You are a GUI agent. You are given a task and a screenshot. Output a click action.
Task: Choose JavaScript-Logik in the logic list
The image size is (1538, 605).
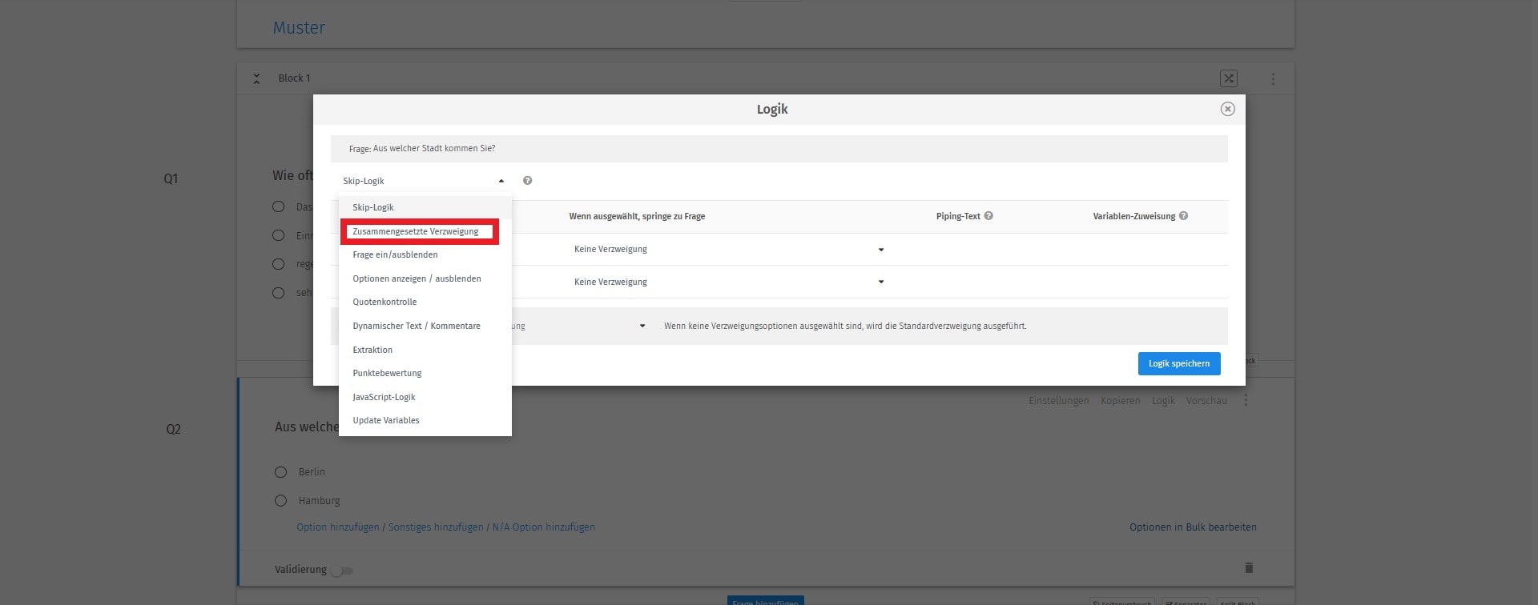pos(425,397)
